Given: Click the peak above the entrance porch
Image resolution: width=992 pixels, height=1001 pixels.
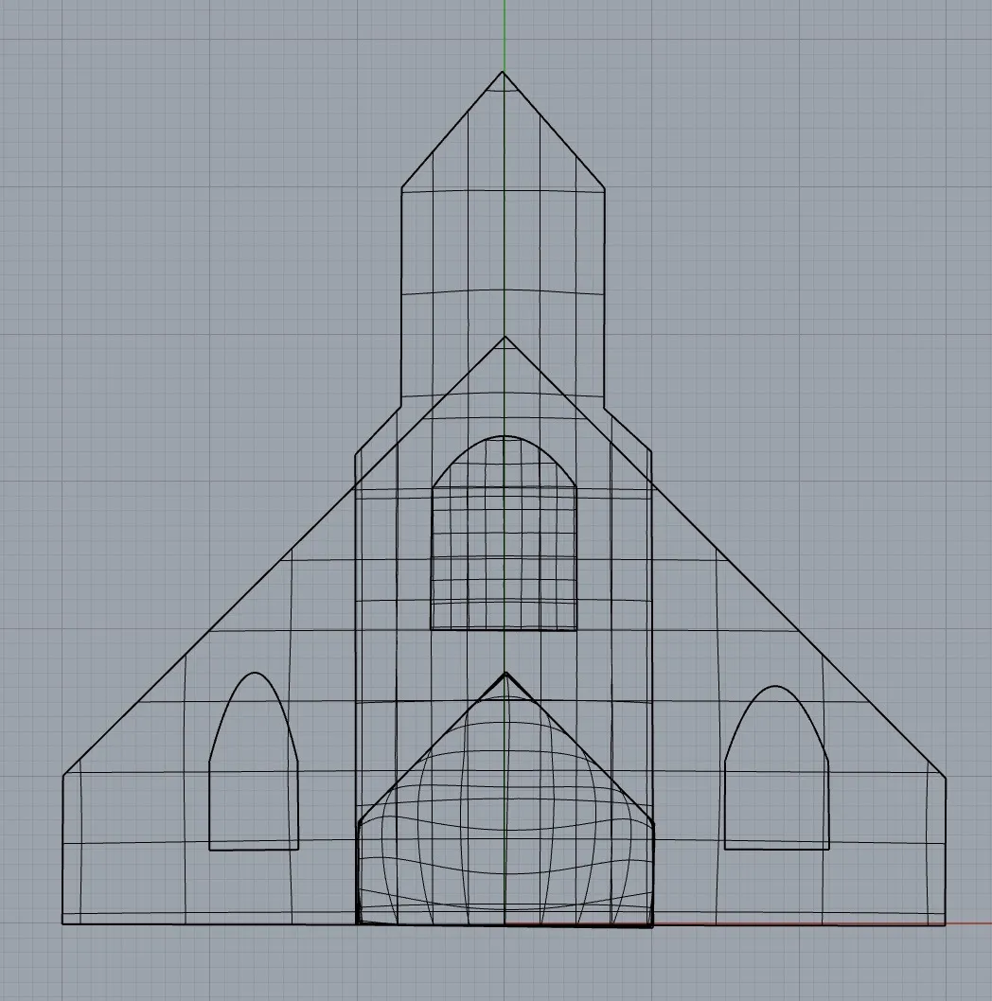Looking at the screenshot, I should coord(506,674).
